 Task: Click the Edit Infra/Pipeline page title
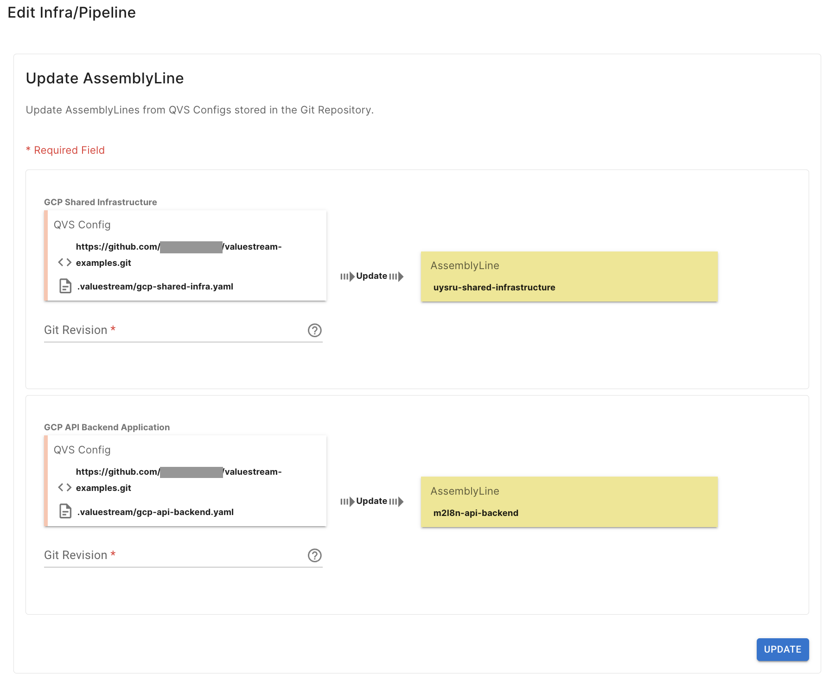[x=72, y=13]
